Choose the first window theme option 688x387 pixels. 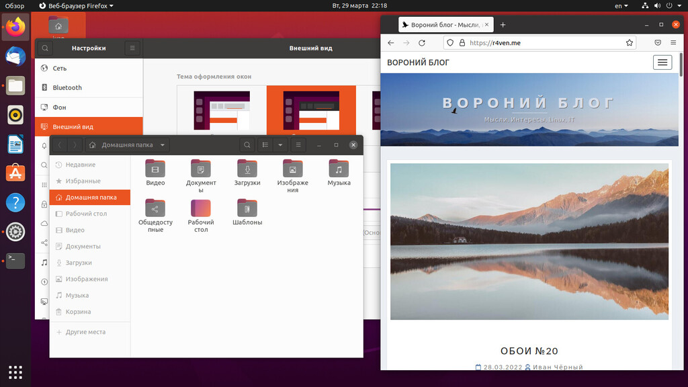222,111
